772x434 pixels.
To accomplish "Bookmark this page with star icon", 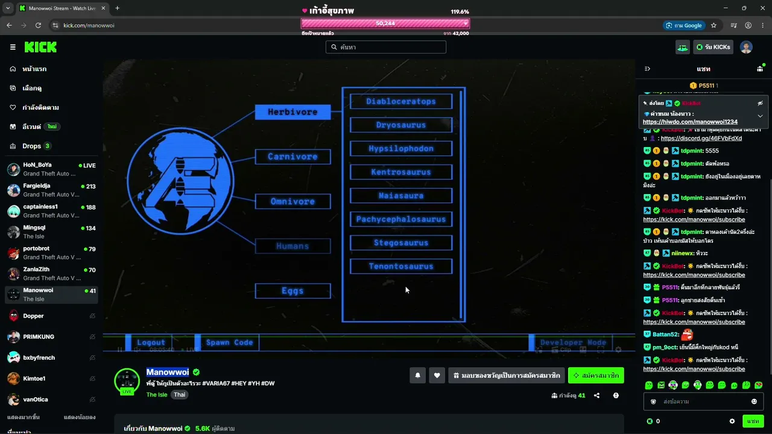I will 713,25.
